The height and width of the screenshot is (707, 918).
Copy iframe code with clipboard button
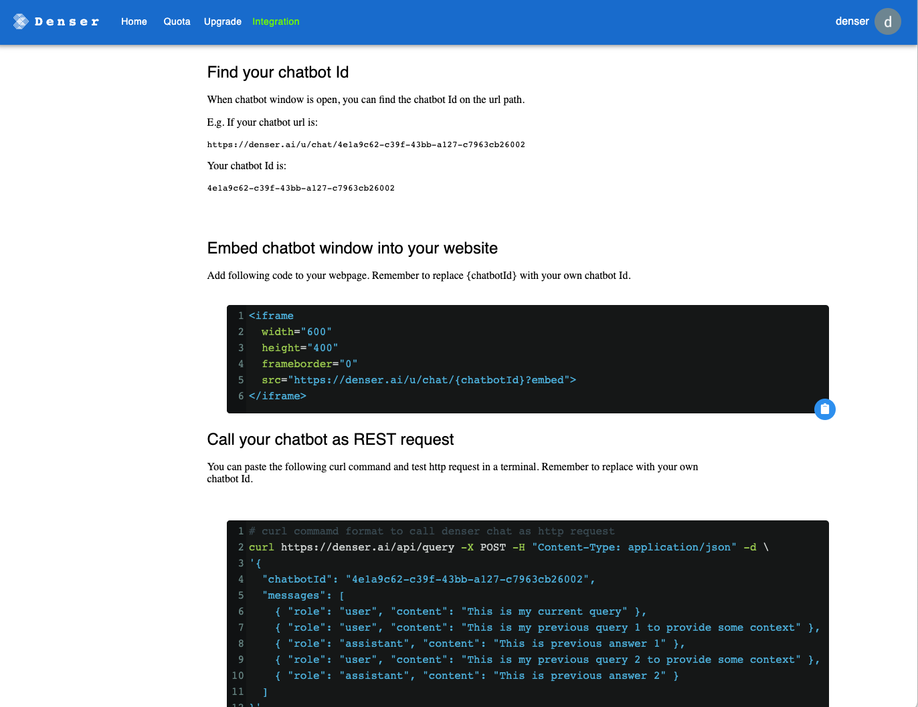[825, 409]
